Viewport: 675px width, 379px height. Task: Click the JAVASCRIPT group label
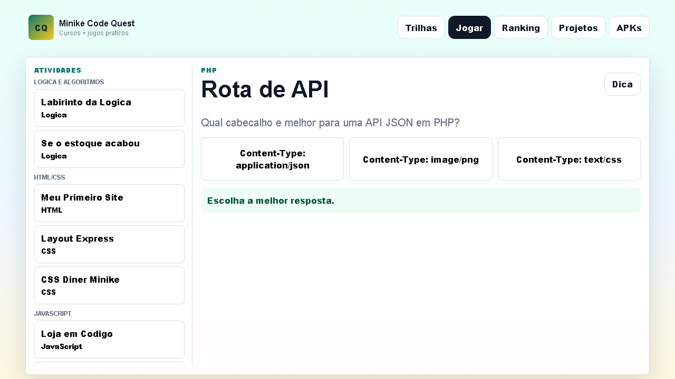(53, 314)
